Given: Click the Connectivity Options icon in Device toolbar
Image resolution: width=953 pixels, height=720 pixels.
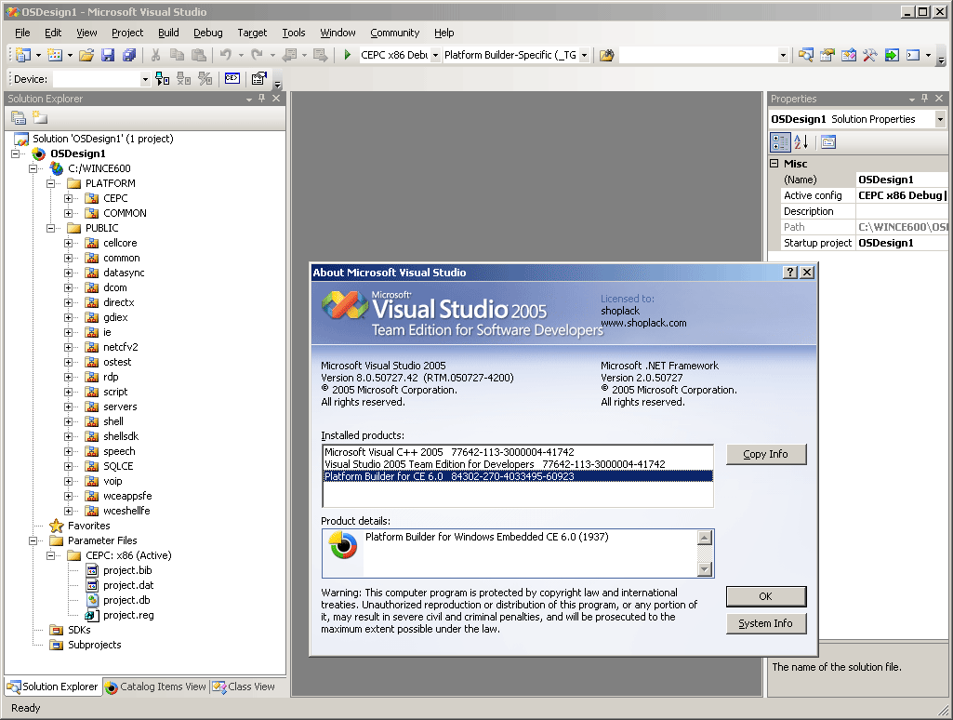Looking at the screenshot, I should pos(259,78).
